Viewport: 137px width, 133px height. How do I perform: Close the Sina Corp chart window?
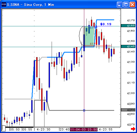pyautogui.click(x=132, y=4)
